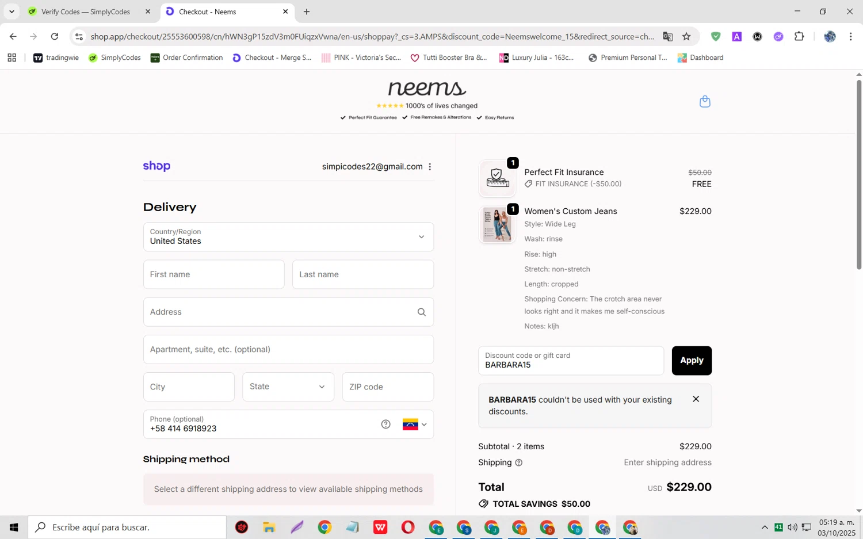Click the shipping info help icon
This screenshot has width=863, height=539.
[518, 462]
